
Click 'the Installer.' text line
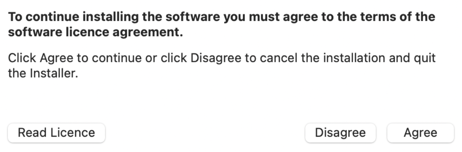43,73
